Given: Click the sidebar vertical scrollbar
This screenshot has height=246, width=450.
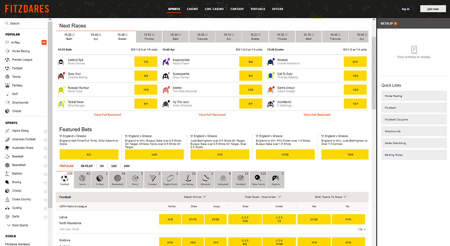Looking at the screenshot, I should click(50, 115).
